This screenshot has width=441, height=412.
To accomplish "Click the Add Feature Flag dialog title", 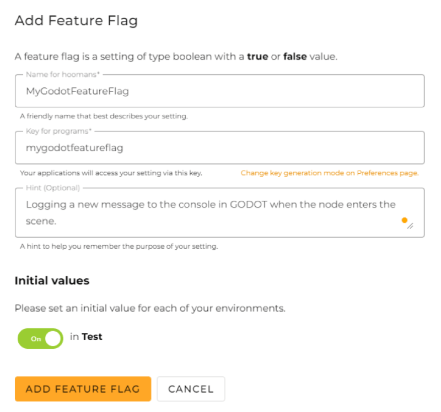I will pyautogui.click(x=76, y=21).
